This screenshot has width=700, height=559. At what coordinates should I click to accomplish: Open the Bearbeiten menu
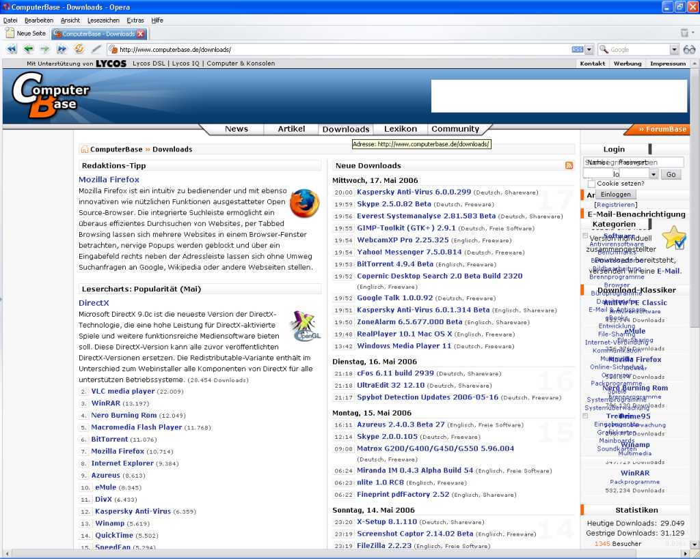coord(39,20)
